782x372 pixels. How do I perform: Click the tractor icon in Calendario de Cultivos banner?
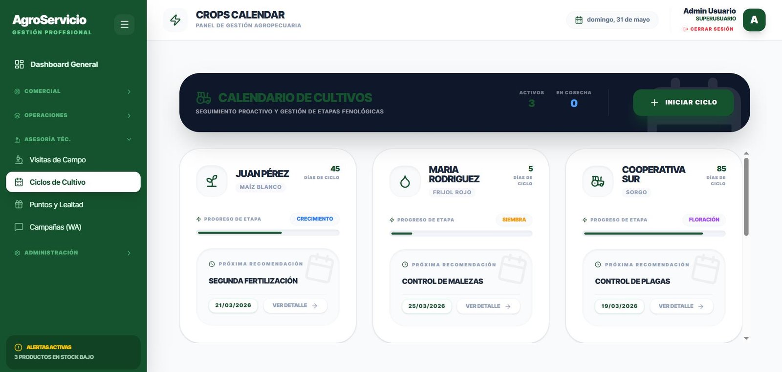(203, 98)
